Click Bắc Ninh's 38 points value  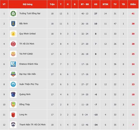[133, 24]
